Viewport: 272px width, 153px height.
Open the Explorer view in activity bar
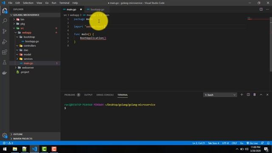(x=5, y=11)
